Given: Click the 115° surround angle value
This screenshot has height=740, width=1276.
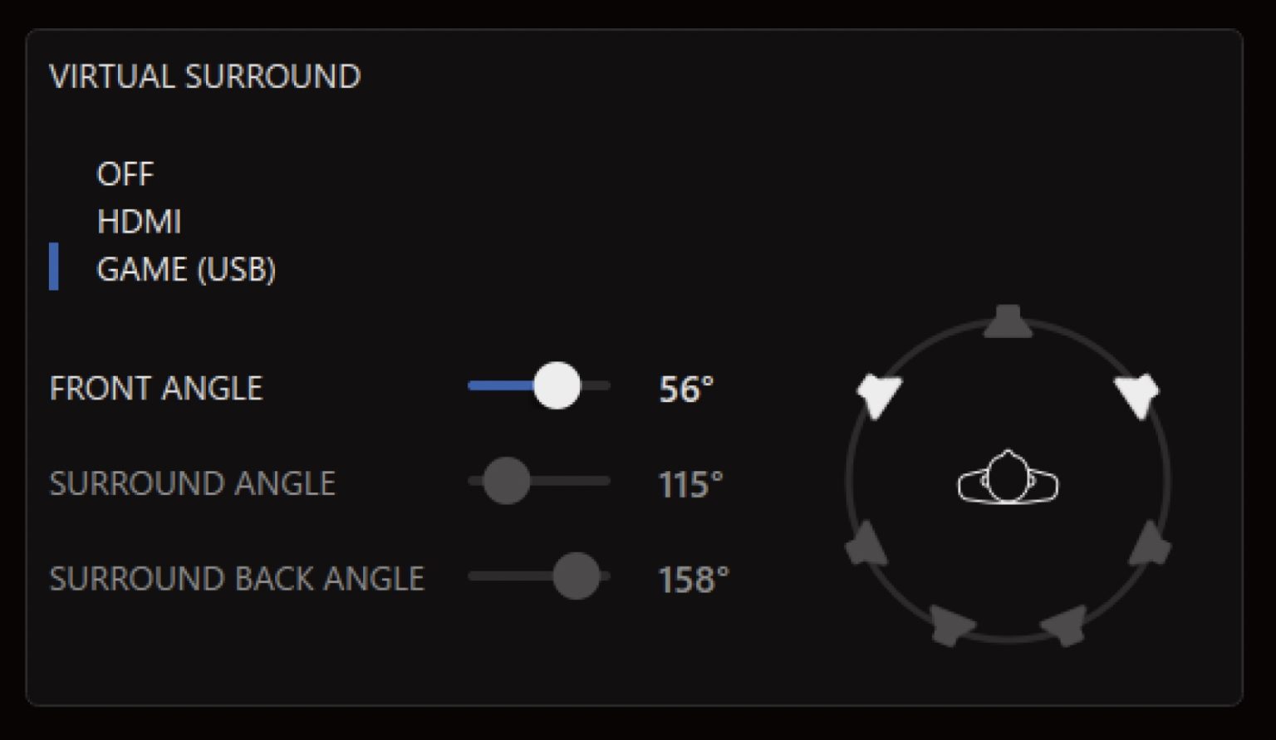Looking at the screenshot, I should click(690, 484).
